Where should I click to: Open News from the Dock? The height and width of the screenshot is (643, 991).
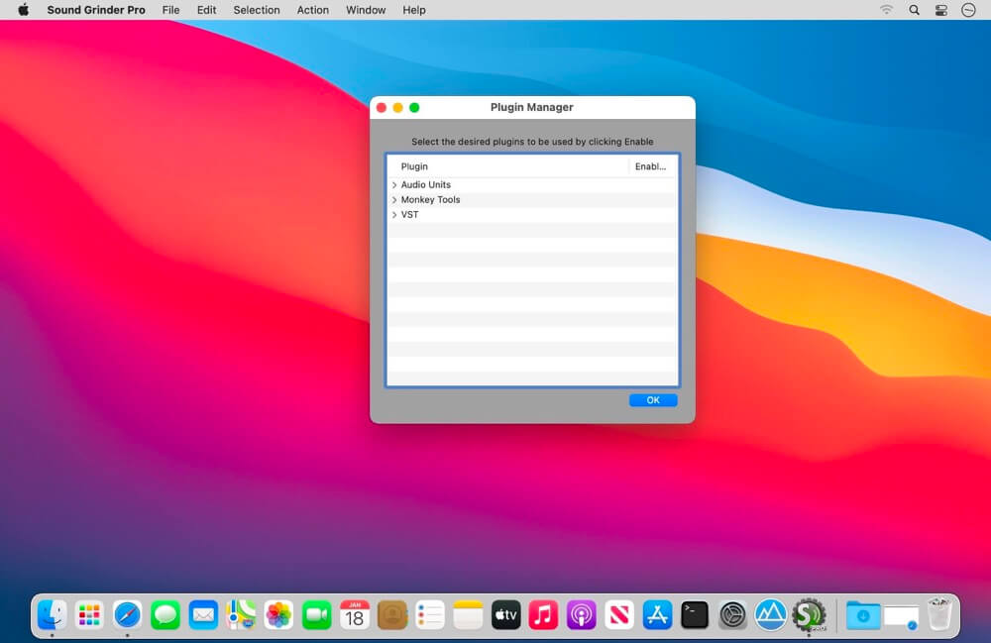(619, 614)
